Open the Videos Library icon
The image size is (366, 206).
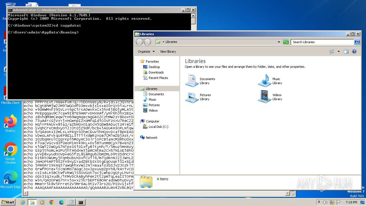264,97
